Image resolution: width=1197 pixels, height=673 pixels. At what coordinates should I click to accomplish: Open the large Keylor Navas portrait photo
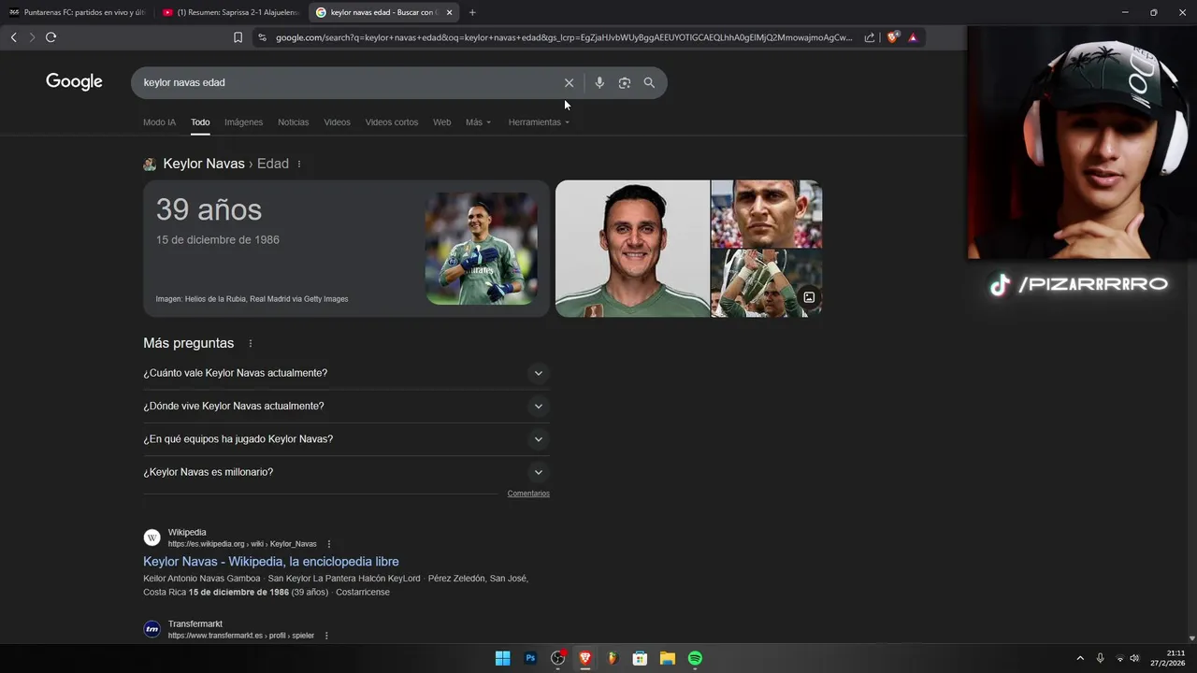click(x=632, y=249)
